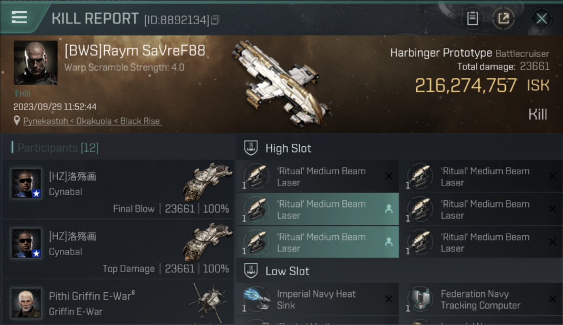Screen dimensions: 563x325
Task: Open the clipboard notes icon
Action: tap(472, 19)
